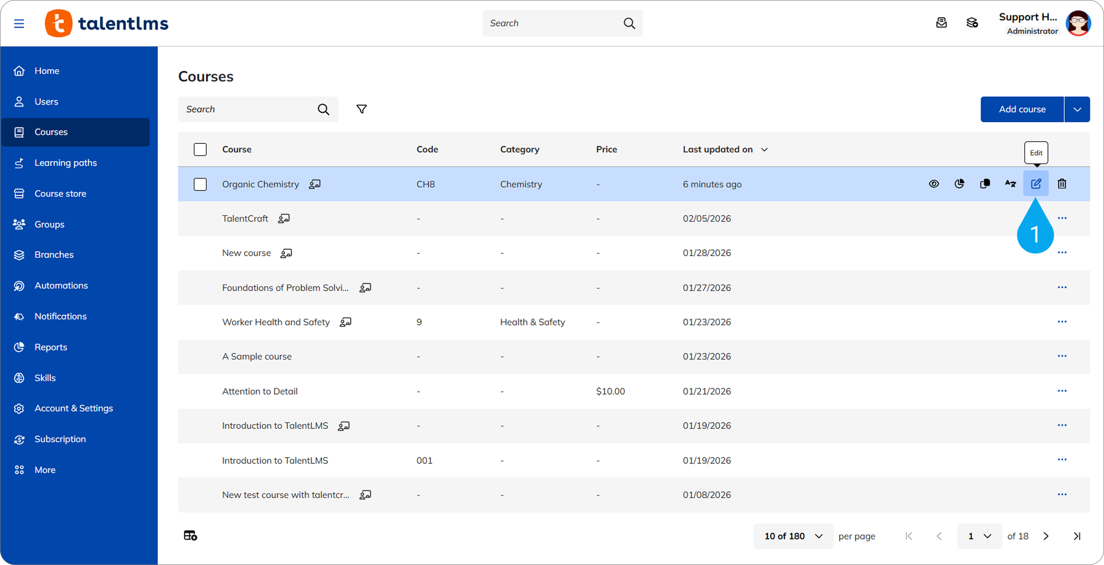Open the 10 of 180 per-page dropdown

point(793,536)
